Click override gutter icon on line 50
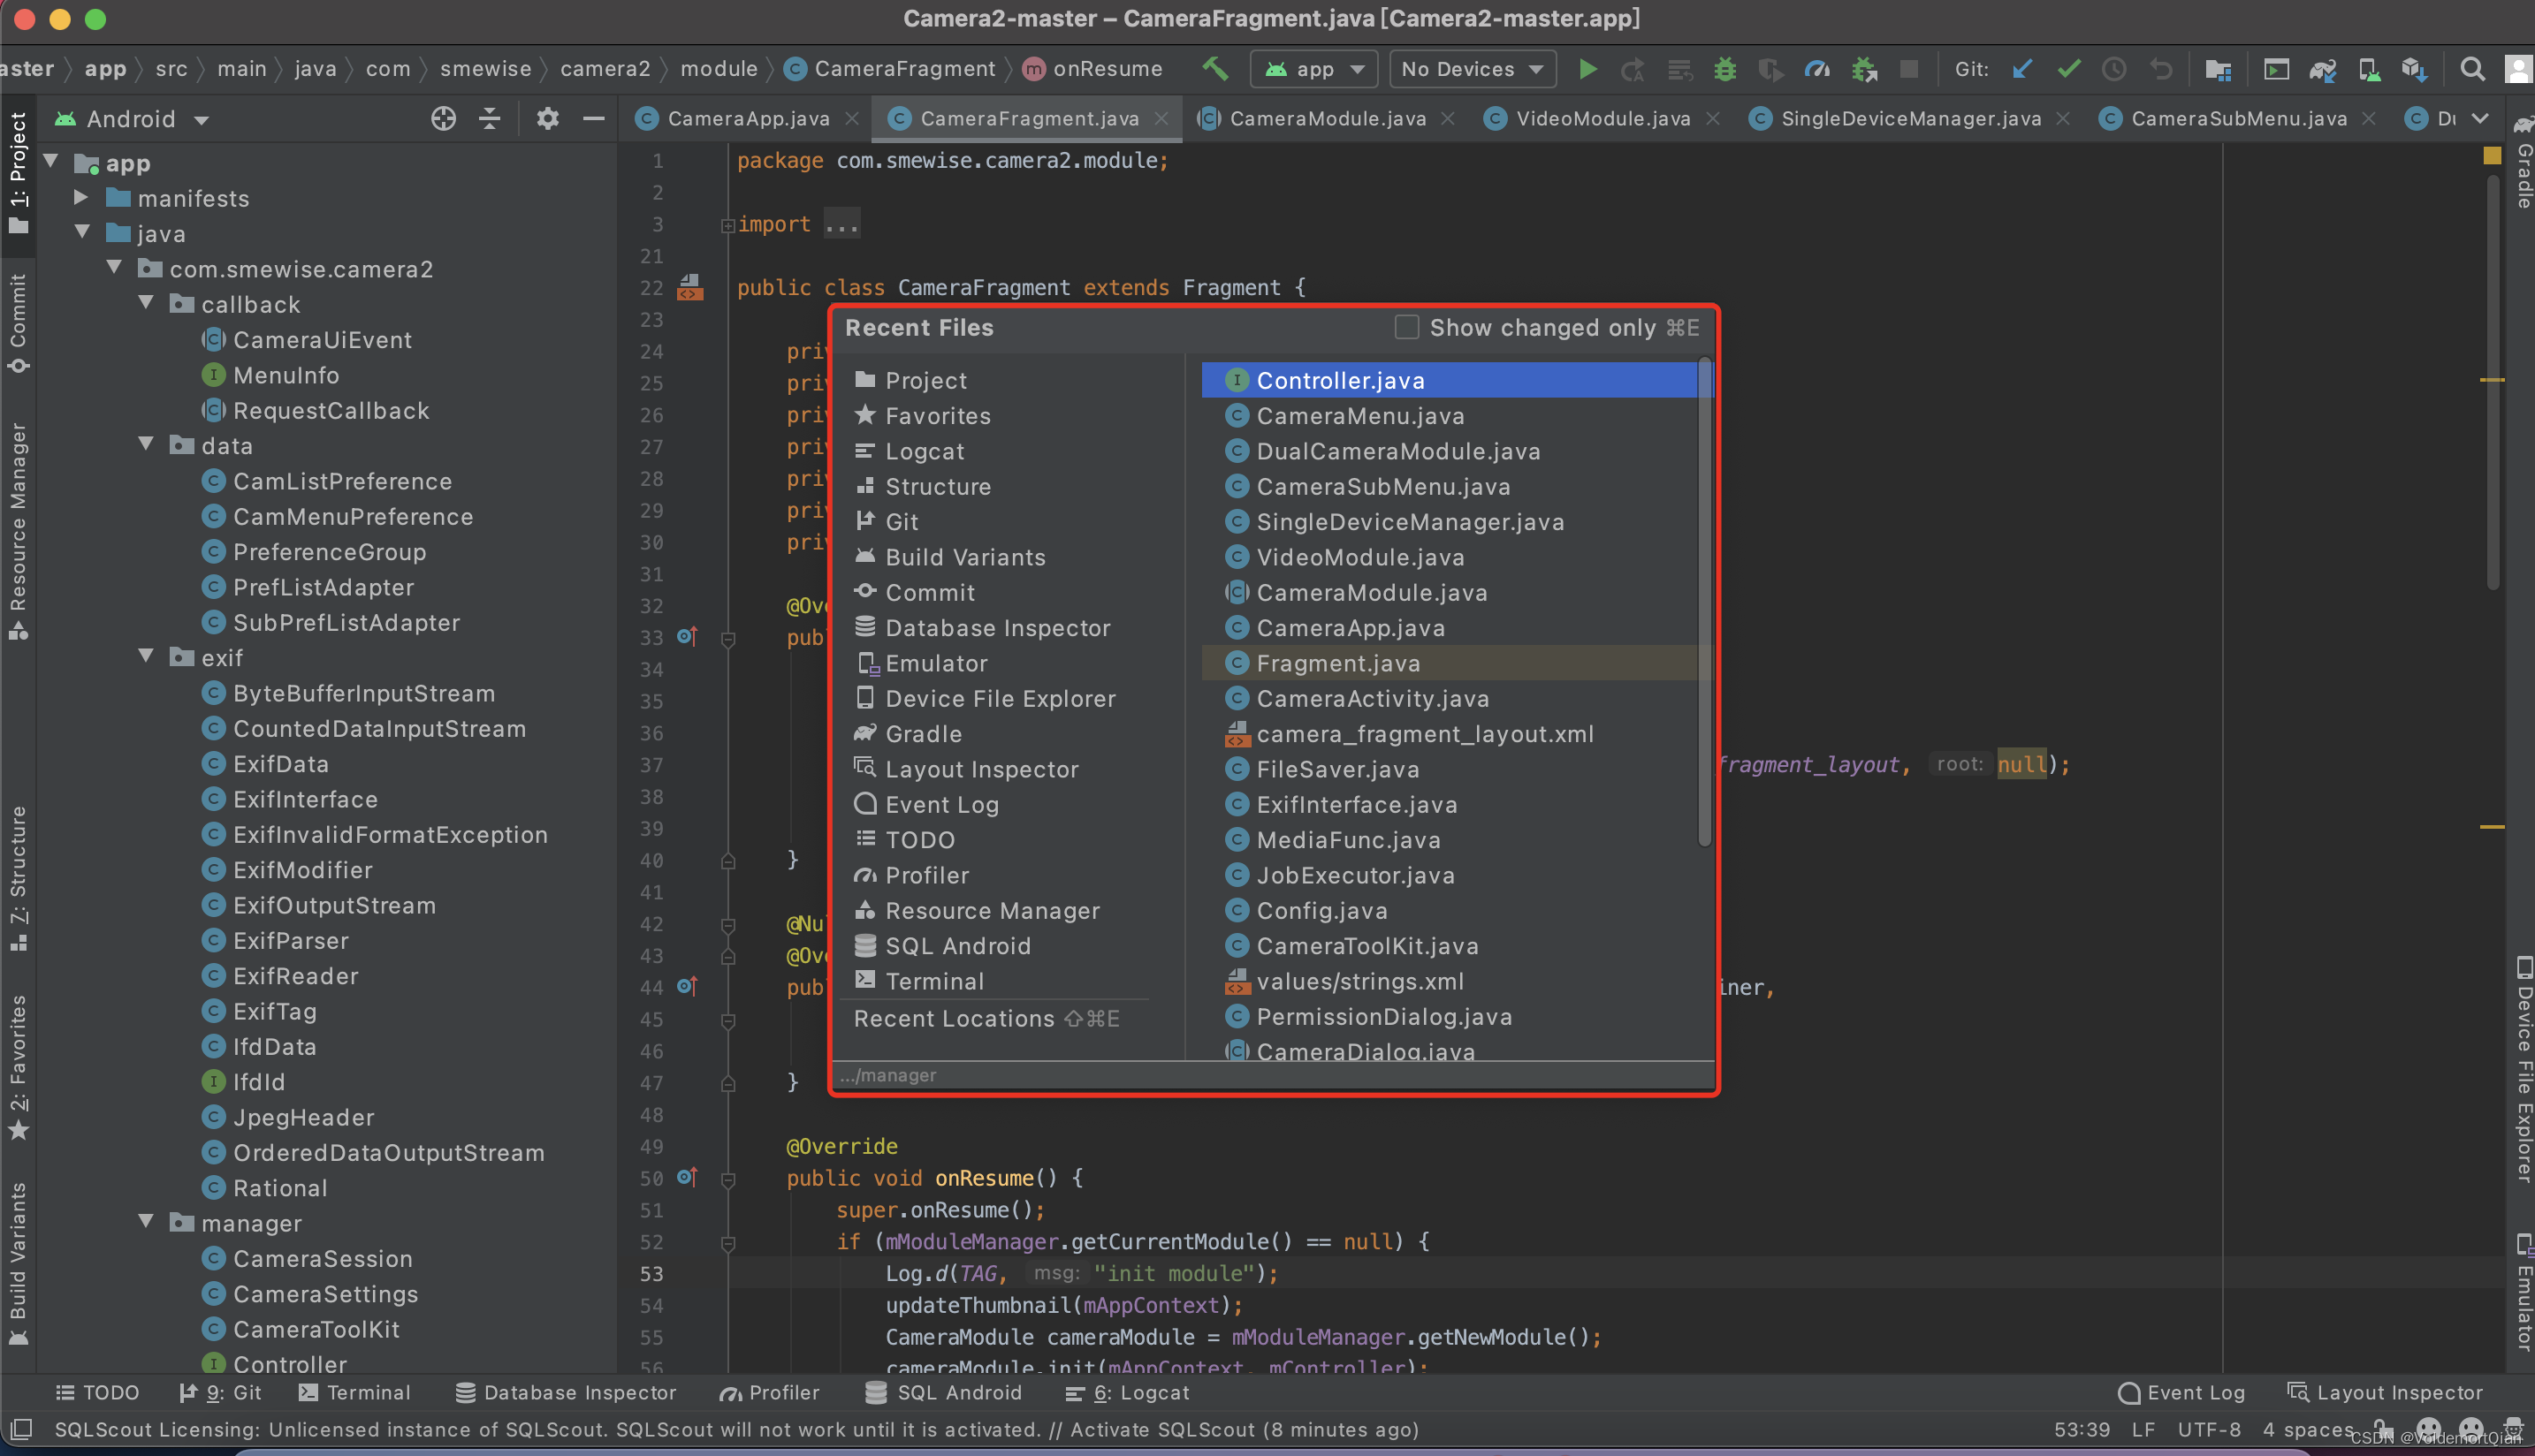This screenshot has width=2535, height=1456. tap(688, 1177)
